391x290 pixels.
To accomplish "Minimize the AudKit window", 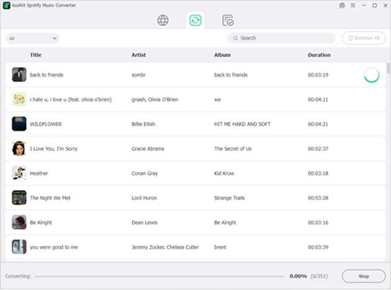I will pos(364,5).
